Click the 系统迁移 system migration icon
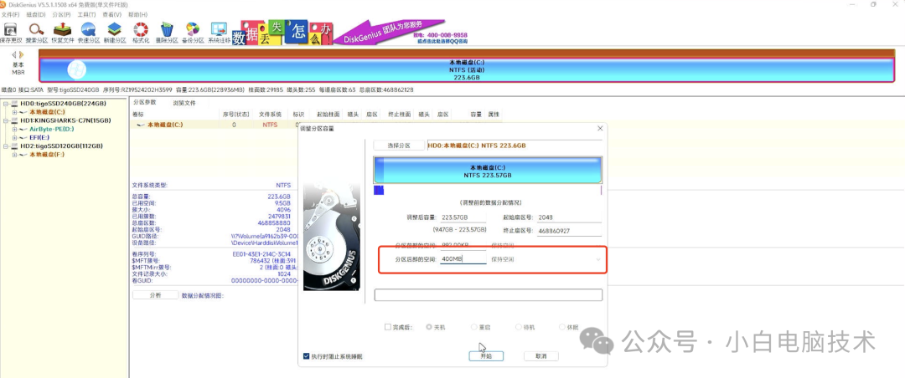This screenshot has height=378, width=905. (x=219, y=33)
